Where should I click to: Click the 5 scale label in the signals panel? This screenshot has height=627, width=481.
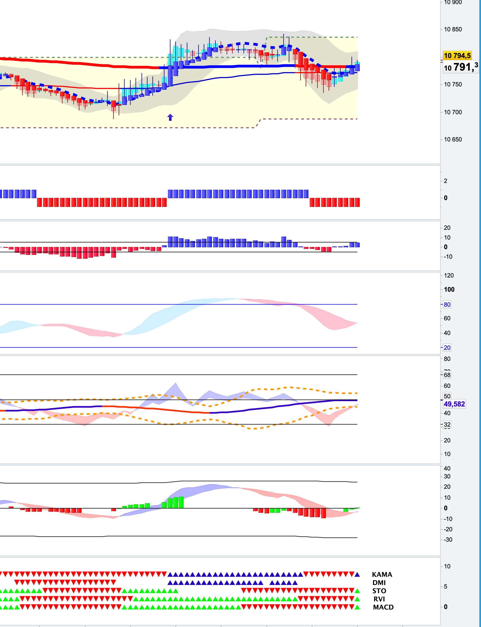click(x=446, y=586)
